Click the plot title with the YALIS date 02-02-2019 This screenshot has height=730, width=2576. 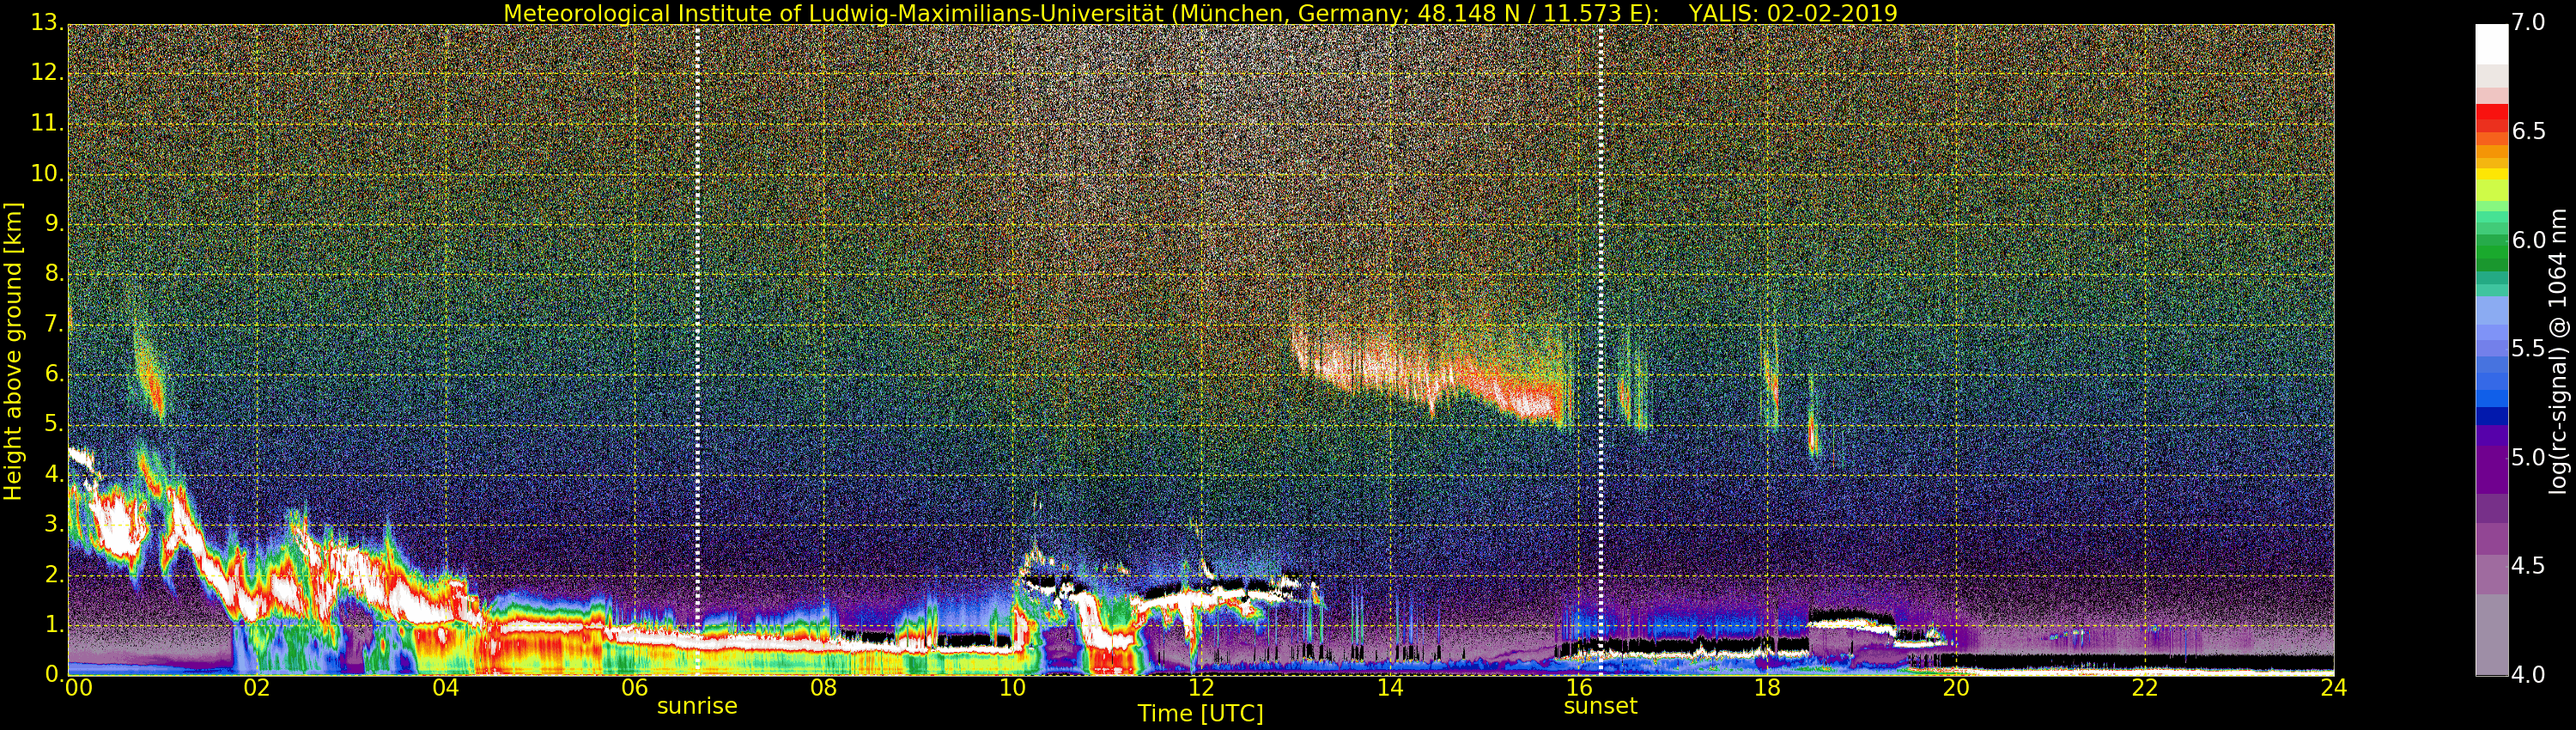[1200, 13]
